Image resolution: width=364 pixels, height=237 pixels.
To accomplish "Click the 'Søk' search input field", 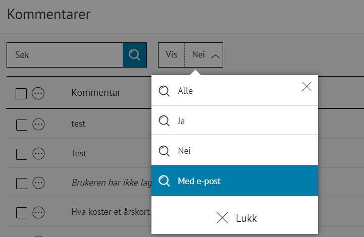I will pyautogui.click(x=65, y=55).
